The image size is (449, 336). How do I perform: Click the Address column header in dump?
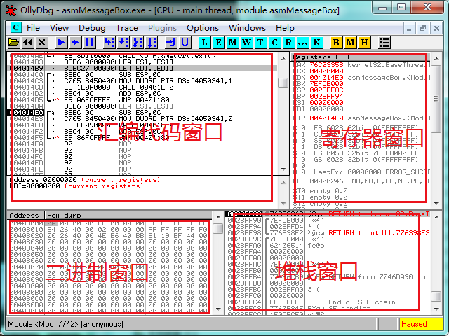[x=25, y=215]
